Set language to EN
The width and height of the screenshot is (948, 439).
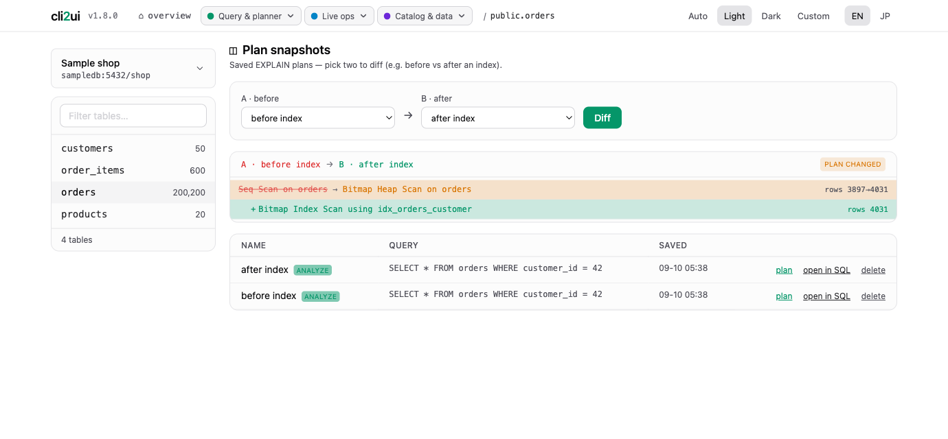[x=857, y=16]
